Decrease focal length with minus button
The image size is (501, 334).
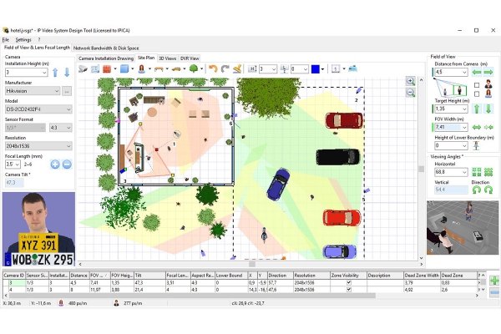[67, 164]
